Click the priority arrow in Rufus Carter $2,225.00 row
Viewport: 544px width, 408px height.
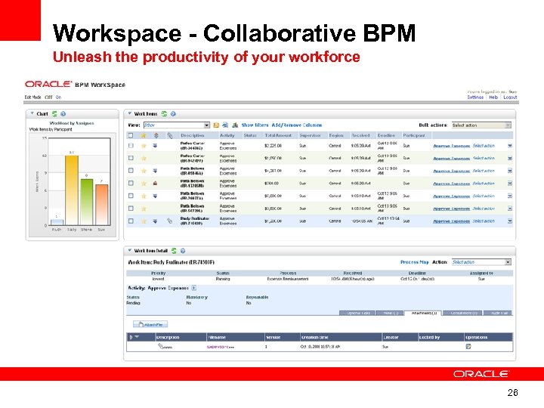tap(155, 146)
